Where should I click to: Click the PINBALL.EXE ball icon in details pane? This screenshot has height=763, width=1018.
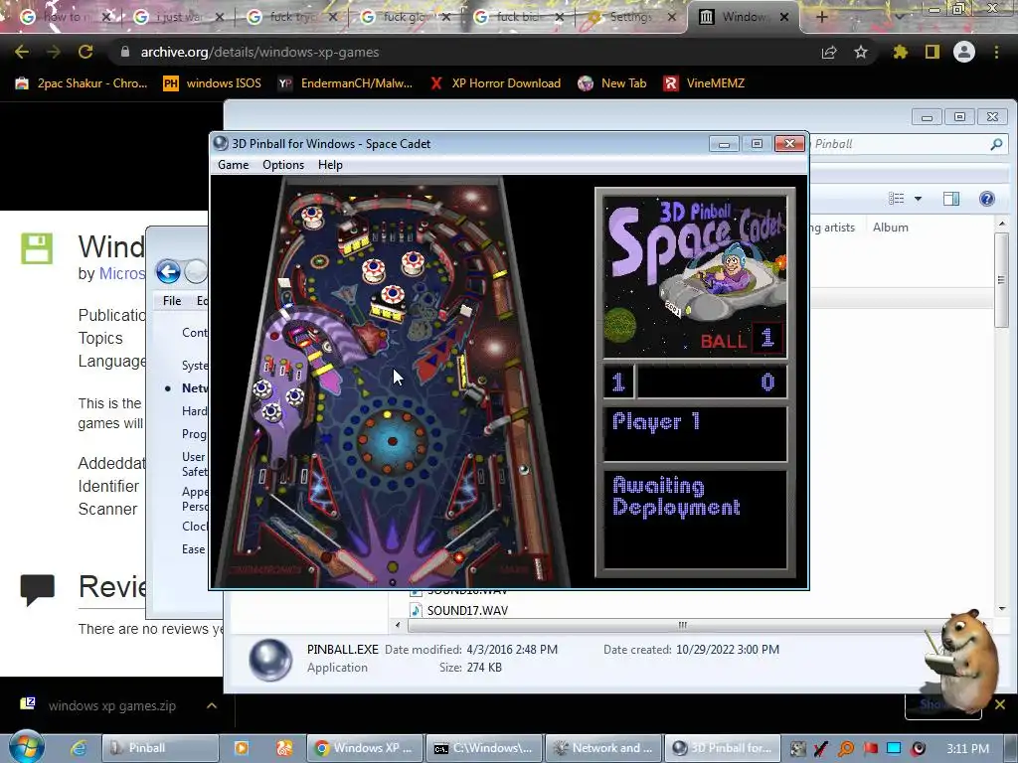click(270, 660)
